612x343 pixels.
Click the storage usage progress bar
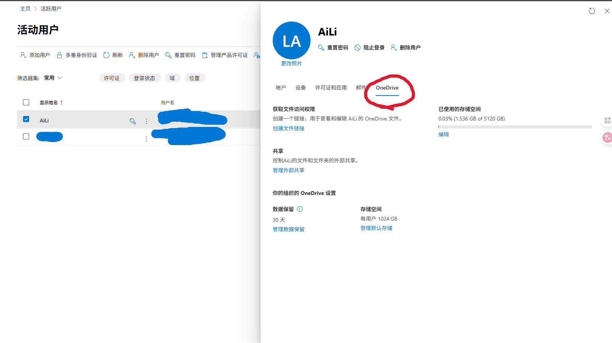tap(514, 127)
